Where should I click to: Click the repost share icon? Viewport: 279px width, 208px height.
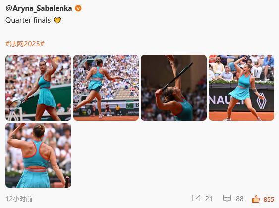[196, 198]
